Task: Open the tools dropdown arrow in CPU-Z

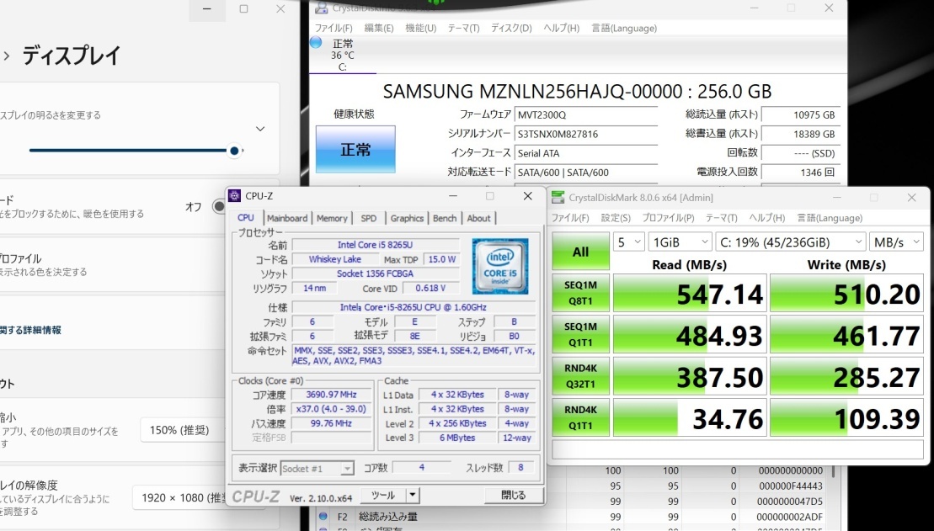Action: tap(413, 495)
